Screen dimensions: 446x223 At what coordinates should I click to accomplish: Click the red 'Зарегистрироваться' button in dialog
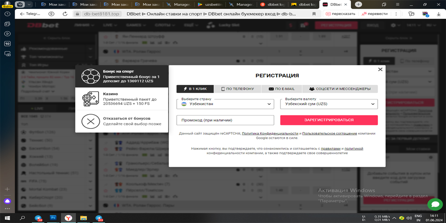[x=329, y=120]
